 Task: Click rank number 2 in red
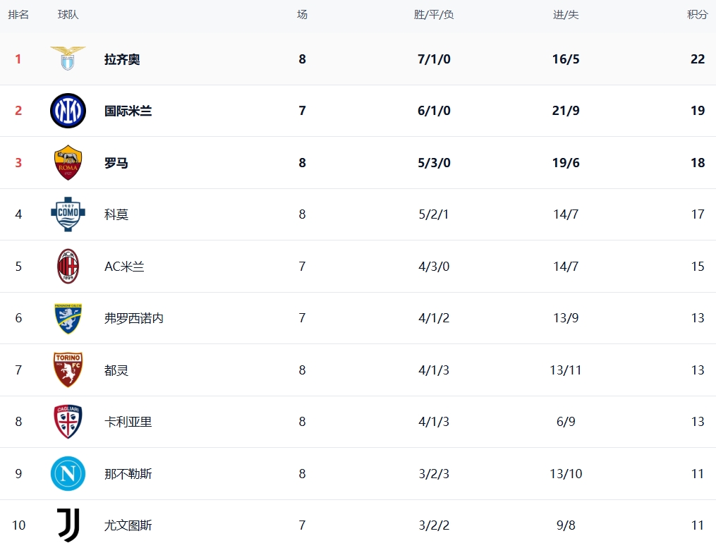[18, 111]
